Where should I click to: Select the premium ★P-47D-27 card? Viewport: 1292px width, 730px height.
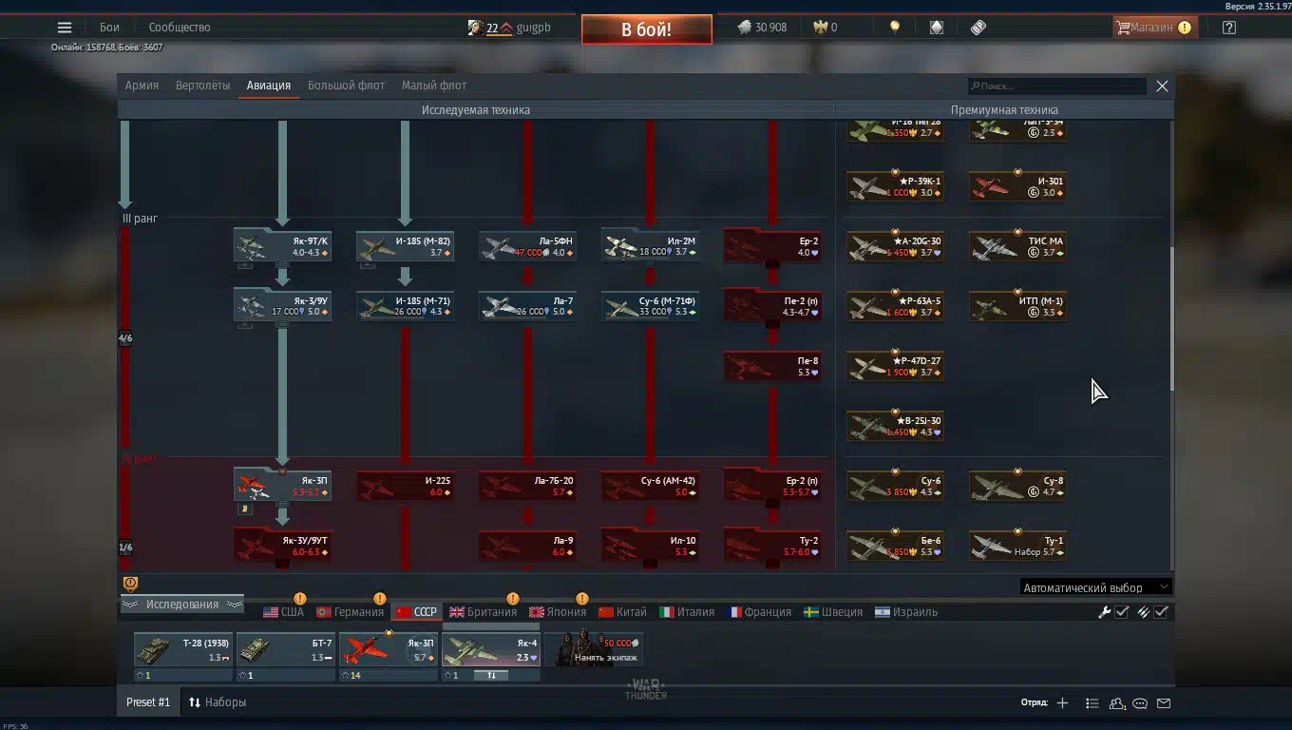pos(895,366)
